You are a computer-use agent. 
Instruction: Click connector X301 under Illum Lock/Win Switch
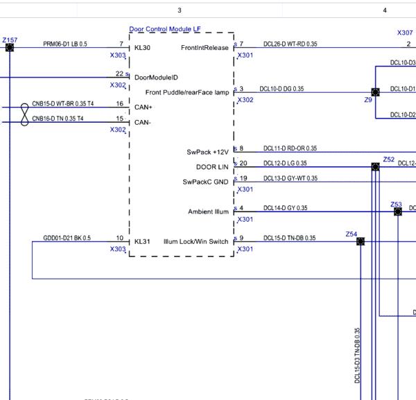pyautogui.click(x=245, y=249)
